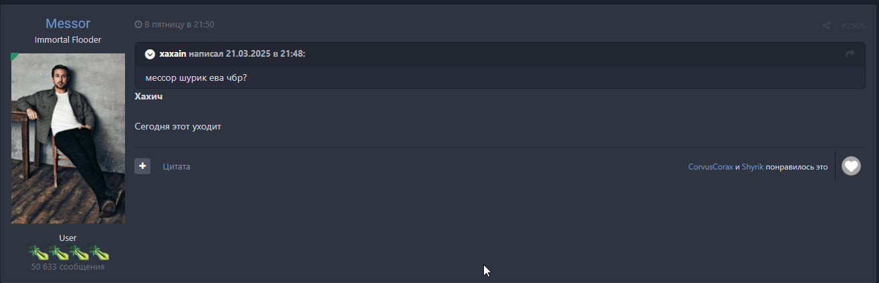Click the quoted text мессор шурик ева чбр?
879x283 pixels.
[197, 77]
